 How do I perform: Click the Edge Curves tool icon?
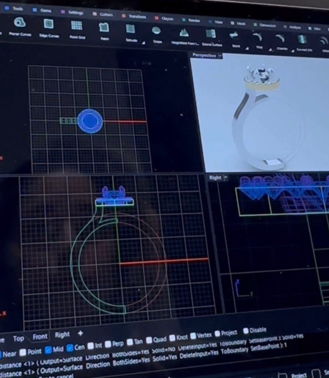coord(49,24)
